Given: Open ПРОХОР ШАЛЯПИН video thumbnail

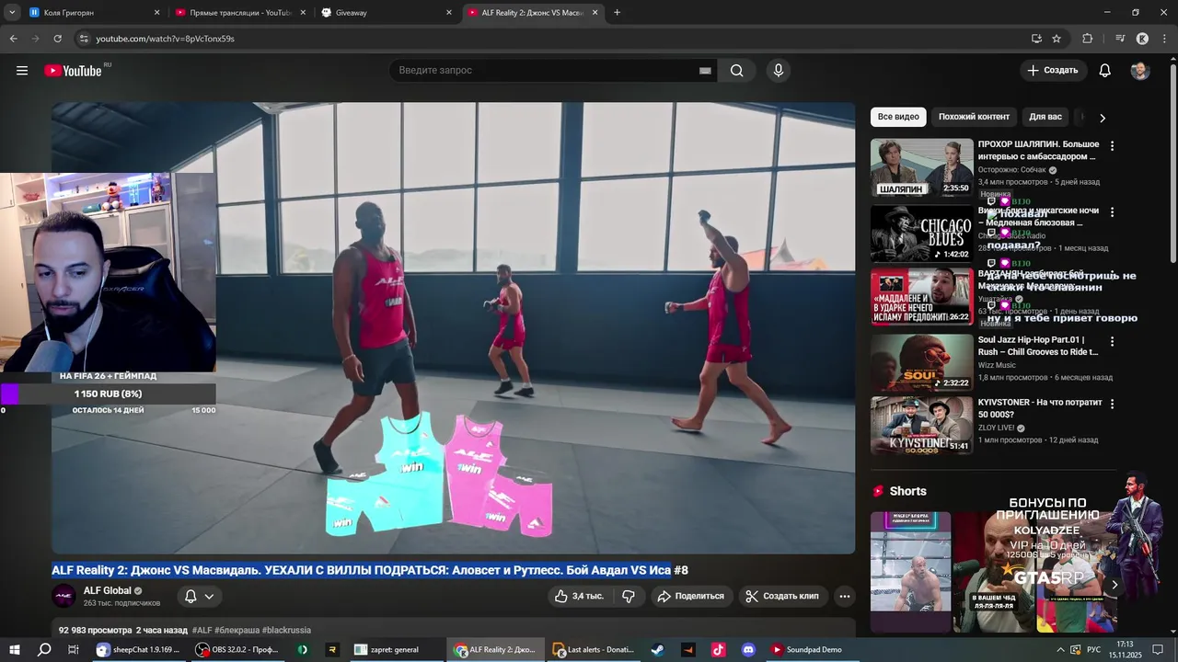Looking at the screenshot, I should (921, 167).
